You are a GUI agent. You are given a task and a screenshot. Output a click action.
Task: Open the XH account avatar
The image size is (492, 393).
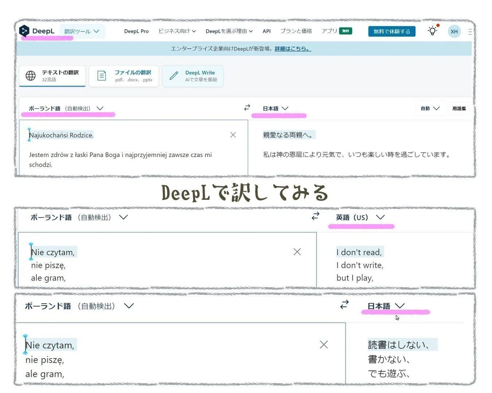pyautogui.click(x=454, y=31)
